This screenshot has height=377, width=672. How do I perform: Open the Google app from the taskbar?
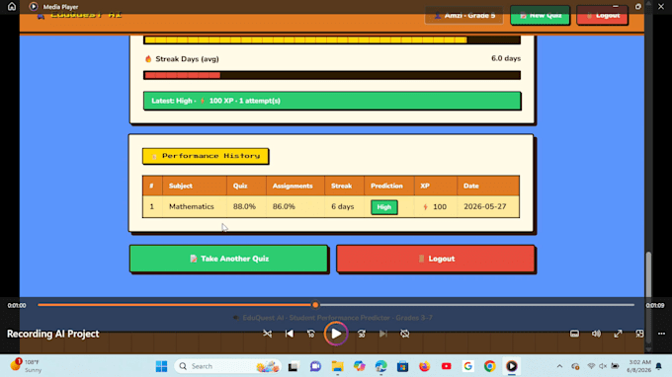[x=468, y=366]
